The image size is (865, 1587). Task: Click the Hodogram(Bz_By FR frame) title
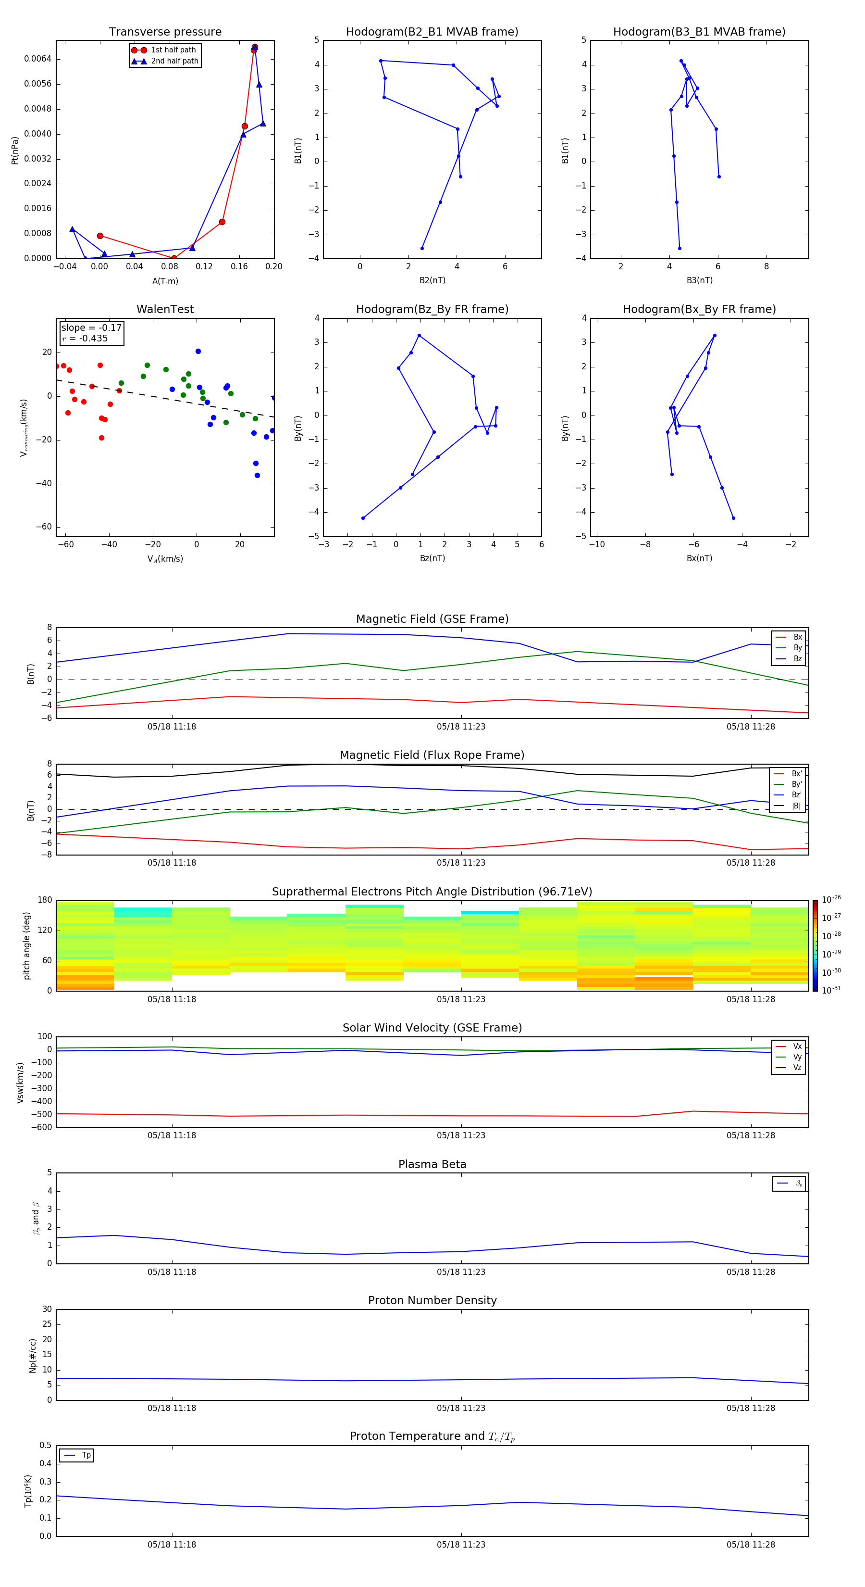[x=432, y=309]
